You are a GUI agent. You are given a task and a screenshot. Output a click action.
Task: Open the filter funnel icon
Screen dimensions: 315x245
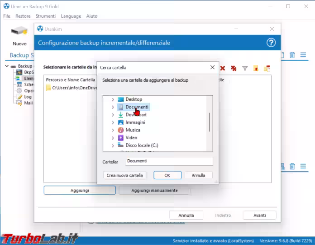pyautogui.click(x=245, y=69)
